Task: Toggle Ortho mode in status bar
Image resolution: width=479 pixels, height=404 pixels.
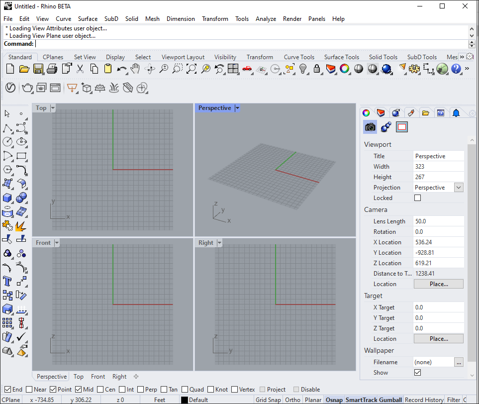Action: (x=292, y=400)
